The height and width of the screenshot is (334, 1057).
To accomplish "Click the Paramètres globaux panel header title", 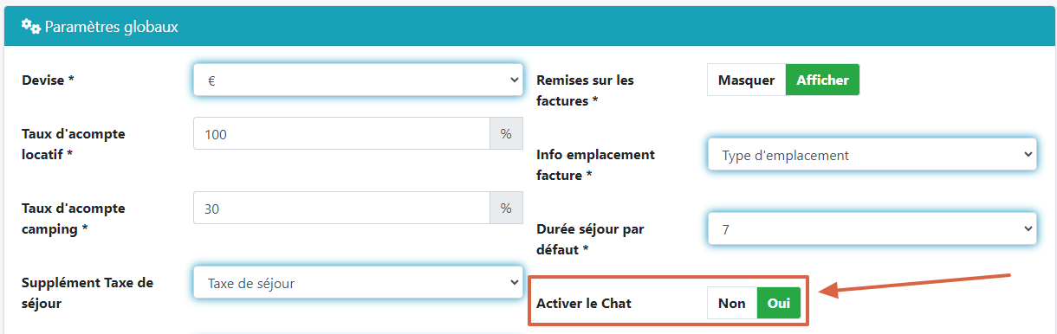I will click(111, 27).
